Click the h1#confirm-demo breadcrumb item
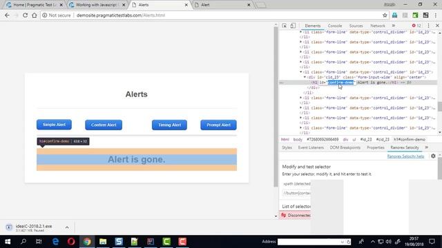442x248 pixels. (x=410, y=139)
